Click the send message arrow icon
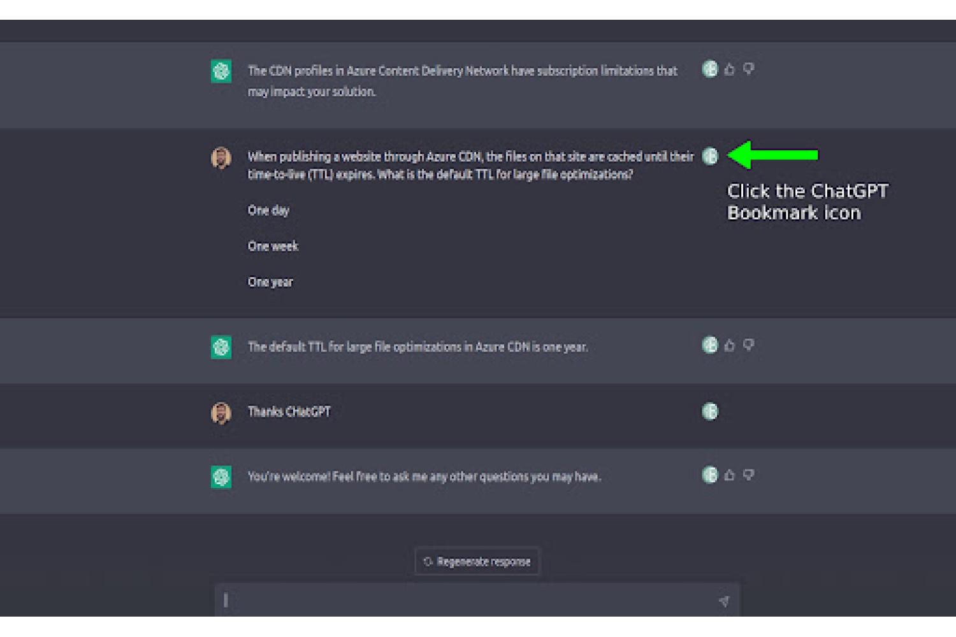The image size is (956, 637). pyautogui.click(x=724, y=601)
